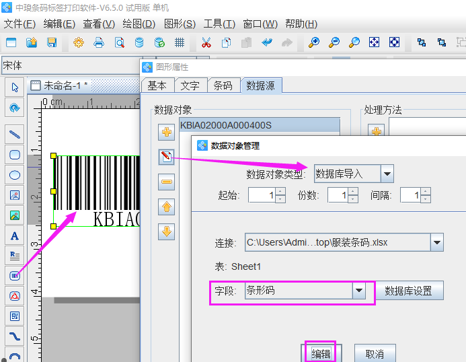The width and height of the screenshot is (466, 362).
Task: Click the 宋体 font name box
Action: pos(72,65)
